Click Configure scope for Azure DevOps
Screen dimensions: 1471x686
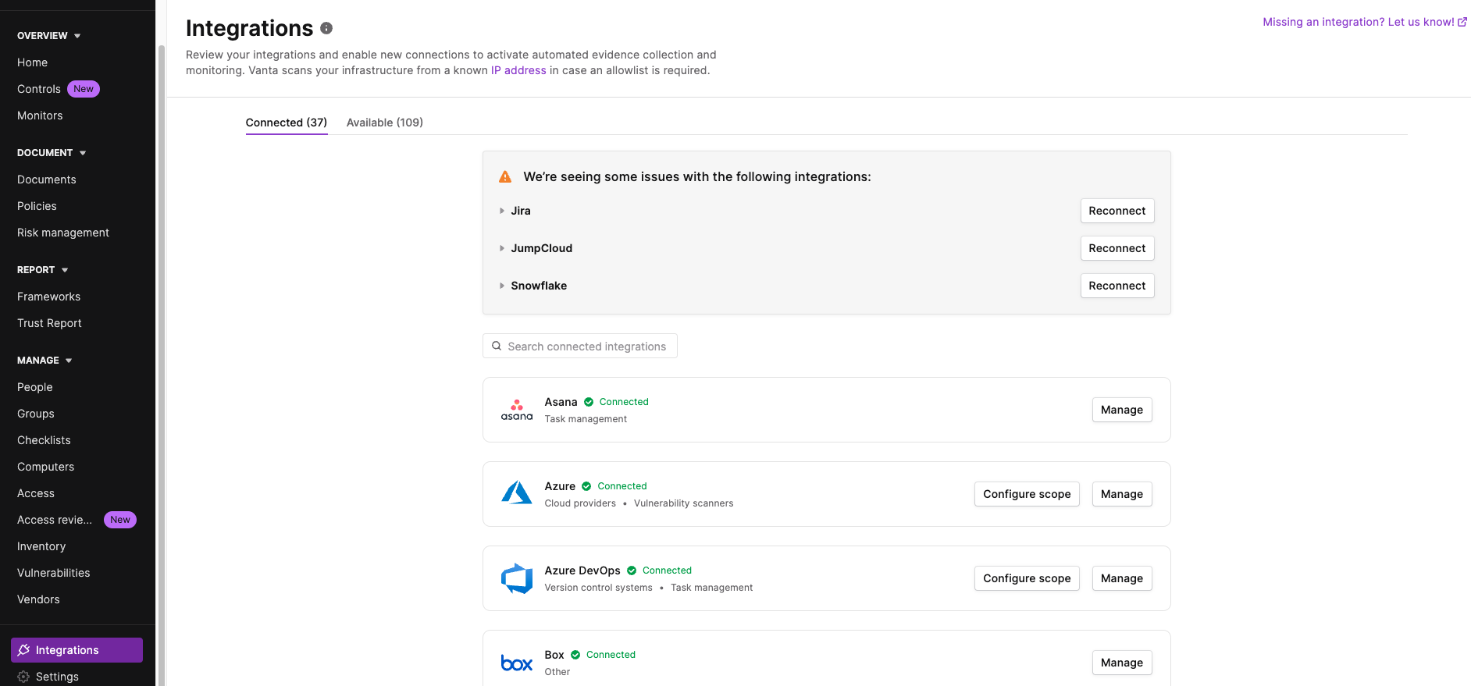[1027, 578]
